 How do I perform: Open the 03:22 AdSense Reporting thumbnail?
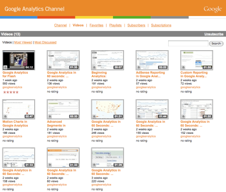click(x=152, y=60)
